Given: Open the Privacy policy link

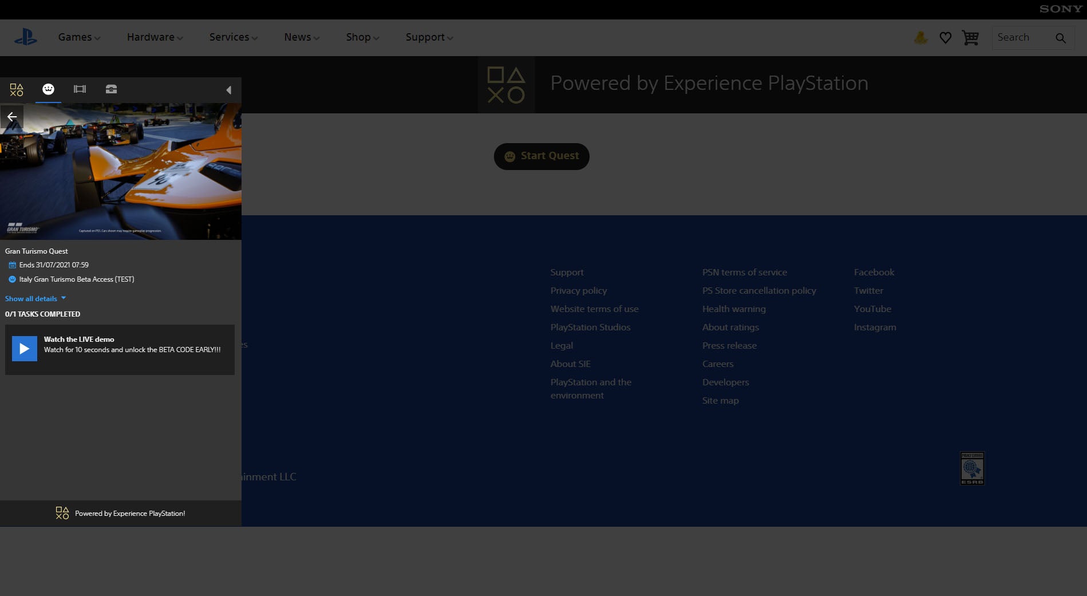Looking at the screenshot, I should (x=579, y=291).
